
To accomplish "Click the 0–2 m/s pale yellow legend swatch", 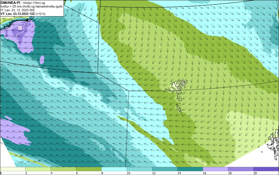I will [13, 169].
